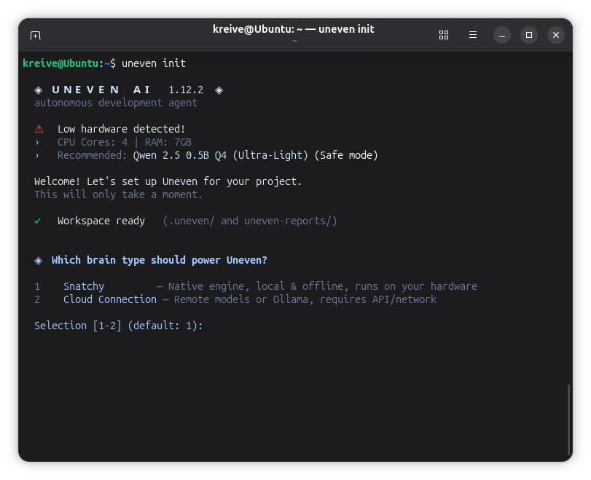This screenshot has height=480, width=591.
Task: Click the version number '1.12.2'
Action: coord(186,90)
